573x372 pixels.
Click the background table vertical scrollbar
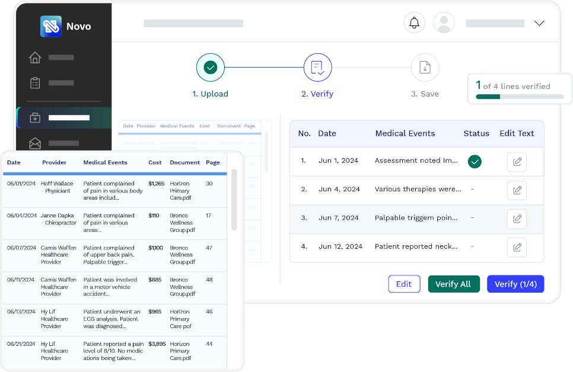pyautogui.click(x=266, y=151)
